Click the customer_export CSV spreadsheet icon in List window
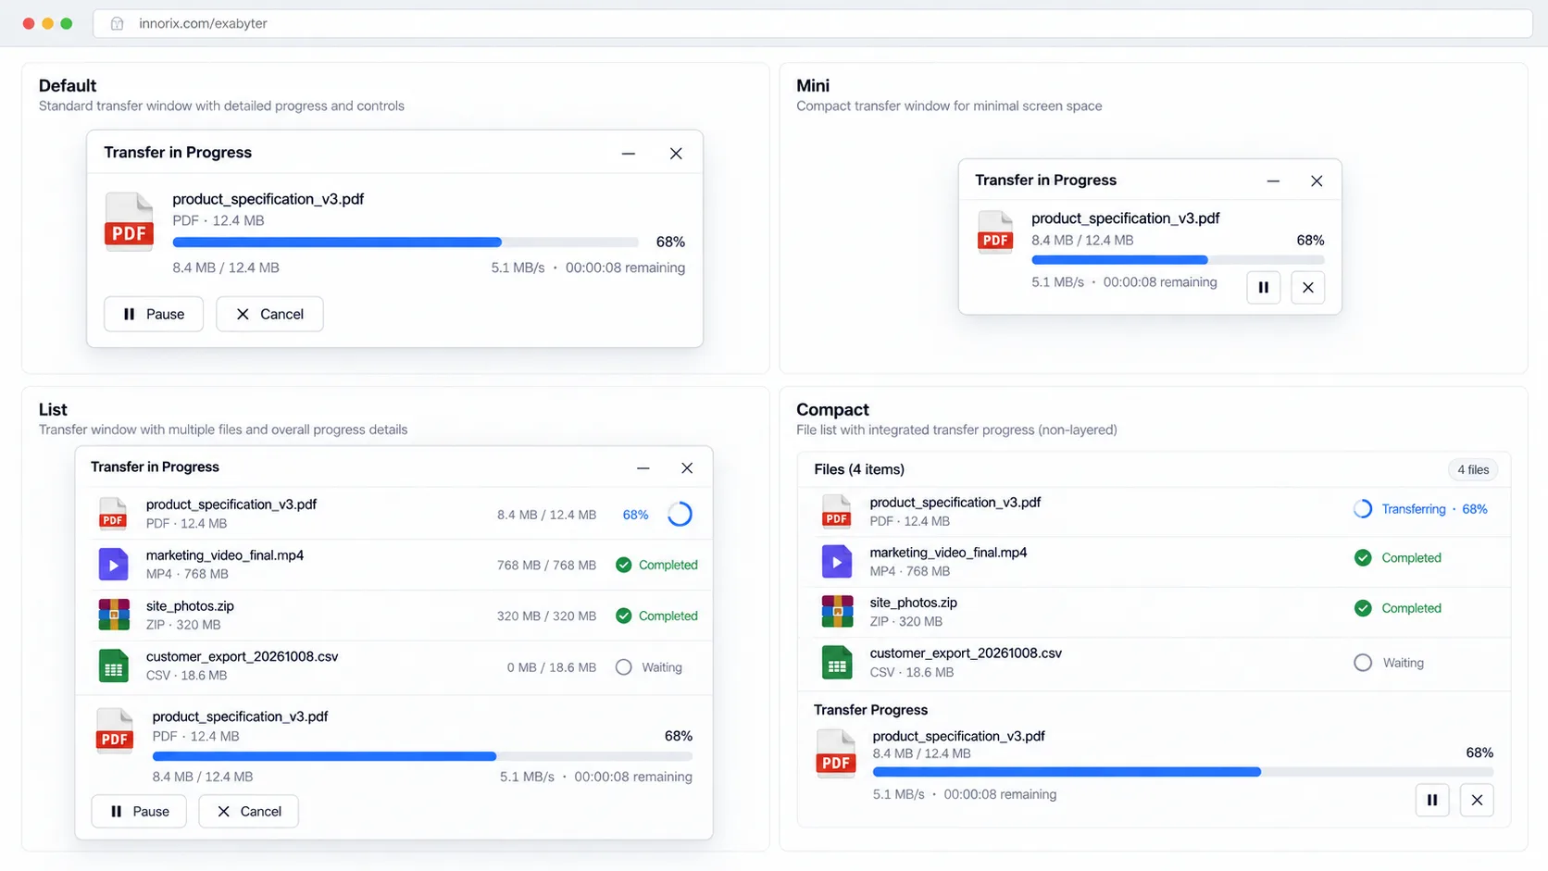 tap(114, 666)
